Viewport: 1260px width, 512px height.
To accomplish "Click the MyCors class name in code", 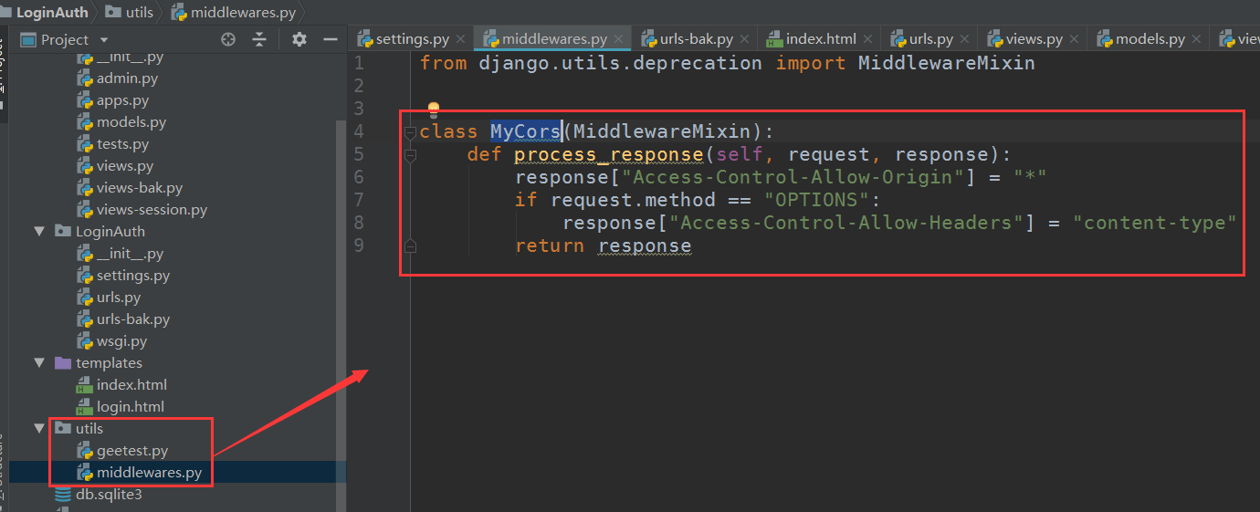I will [526, 131].
